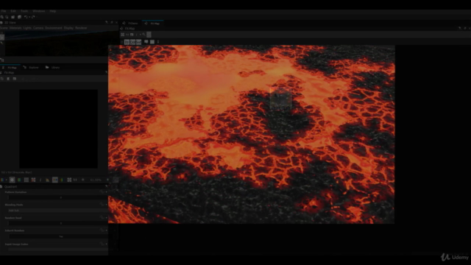Click the lava render in the graph view
This screenshot has height=265, width=471.
coord(252,134)
